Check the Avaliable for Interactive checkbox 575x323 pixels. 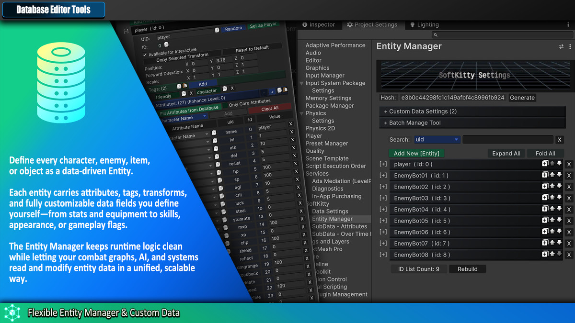(x=145, y=54)
